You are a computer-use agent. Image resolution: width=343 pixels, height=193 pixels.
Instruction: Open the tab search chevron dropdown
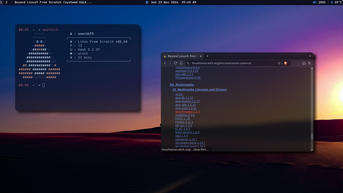(310, 56)
